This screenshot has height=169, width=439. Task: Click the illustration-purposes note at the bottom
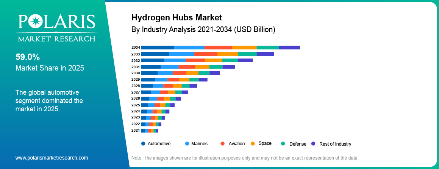tap(245, 158)
